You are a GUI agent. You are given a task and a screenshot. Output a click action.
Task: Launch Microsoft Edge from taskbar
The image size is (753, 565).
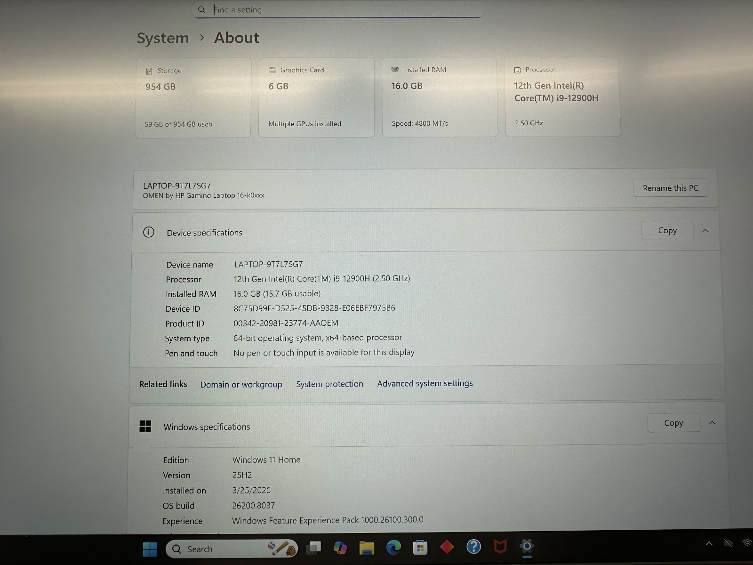(x=393, y=547)
